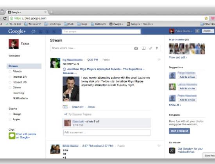215x164 pixels.
Task: Click third Add to circles button
Action: 187,100
